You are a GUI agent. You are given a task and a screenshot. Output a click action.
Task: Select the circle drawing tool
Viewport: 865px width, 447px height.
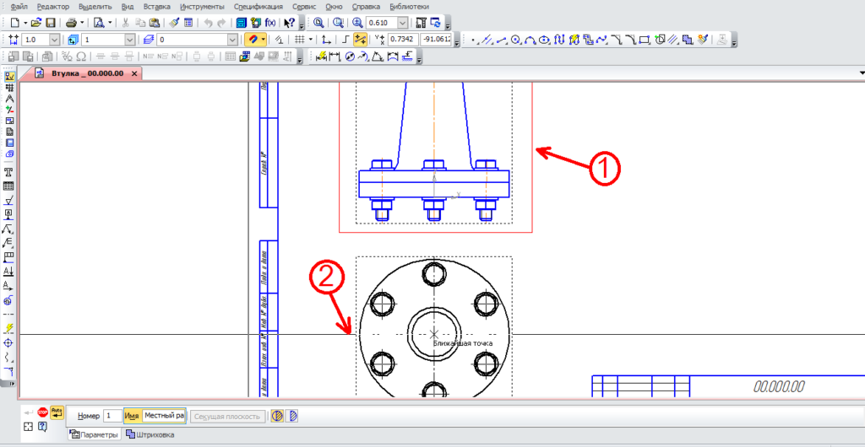click(515, 40)
